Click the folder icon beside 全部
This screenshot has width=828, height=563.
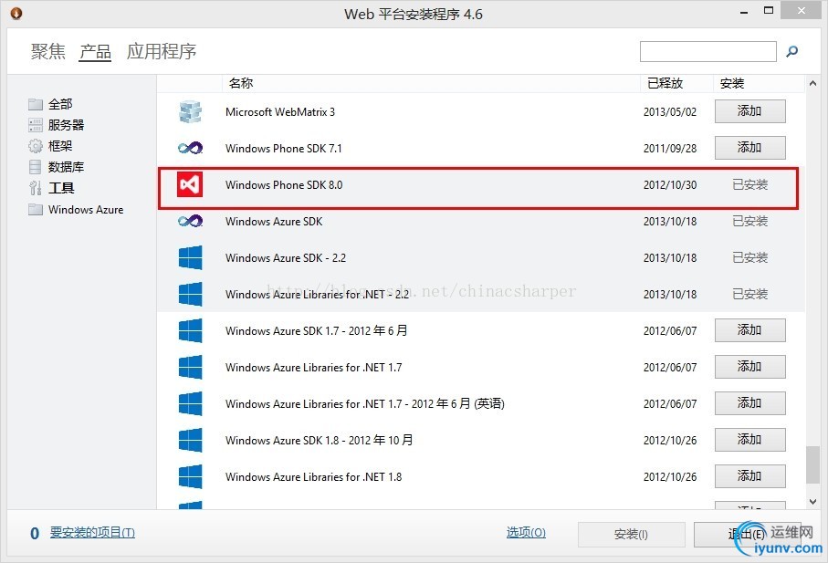coord(36,104)
